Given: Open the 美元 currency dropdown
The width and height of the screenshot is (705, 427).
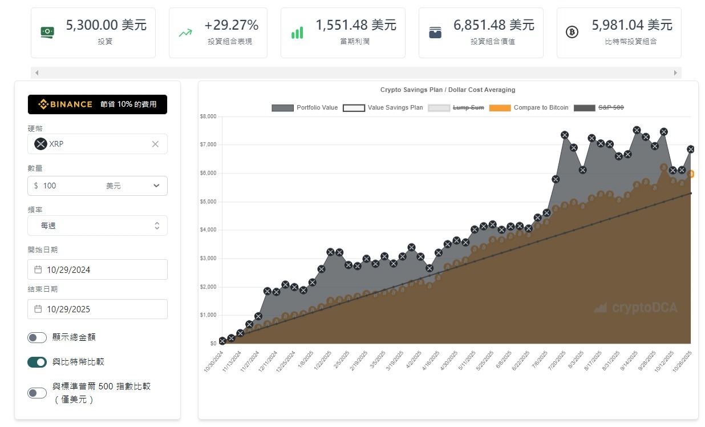Looking at the screenshot, I should tap(132, 186).
